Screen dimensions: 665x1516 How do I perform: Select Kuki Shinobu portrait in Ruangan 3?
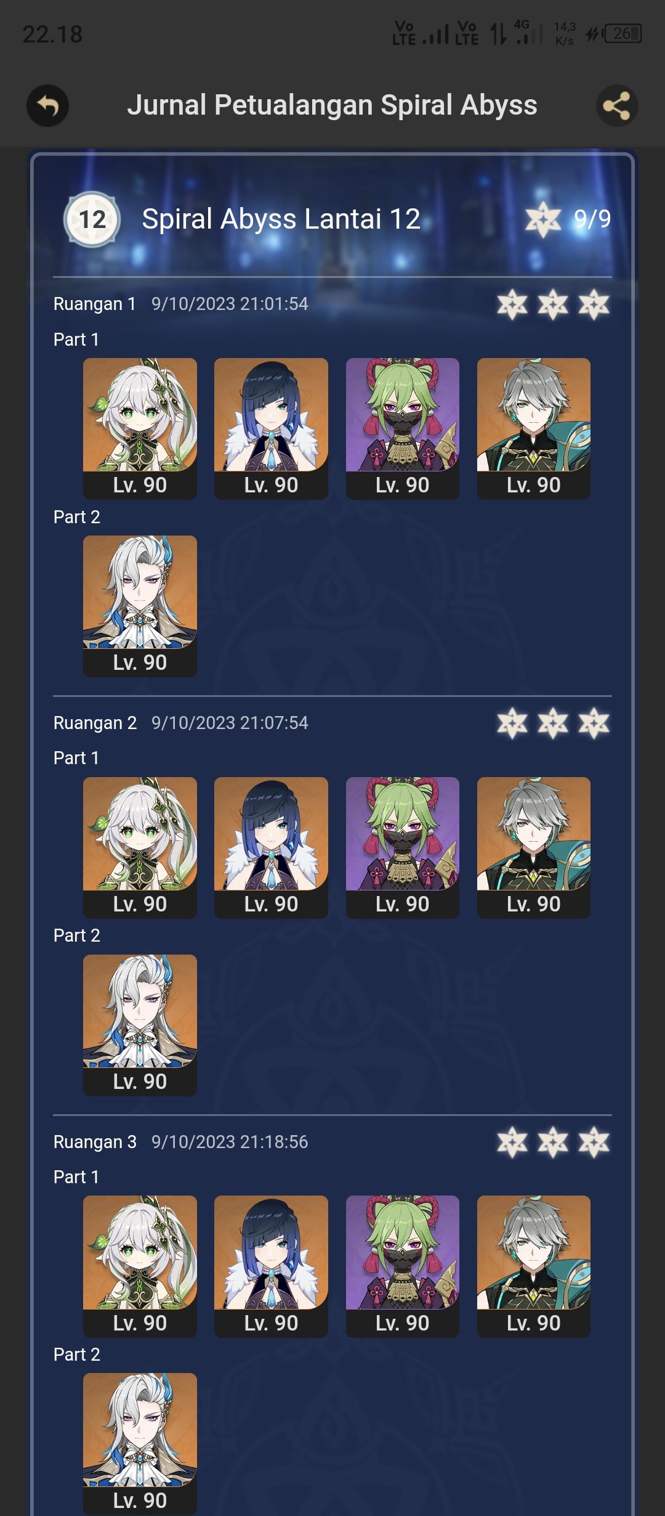(403, 1266)
